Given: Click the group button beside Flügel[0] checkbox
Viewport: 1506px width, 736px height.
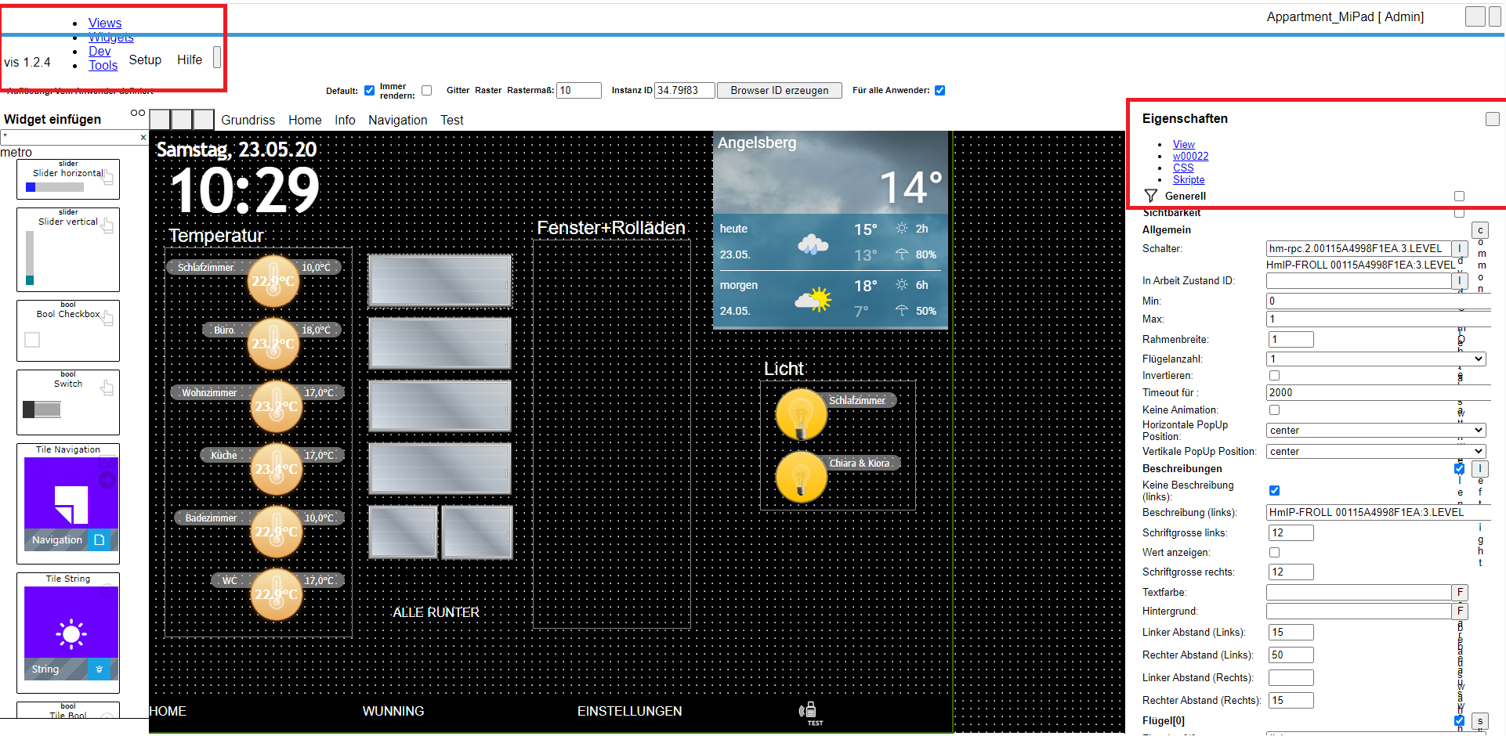Looking at the screenshot, I should click(x=1480, y=721).
